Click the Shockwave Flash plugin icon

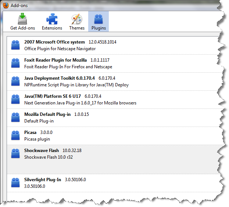click(15, 153)
